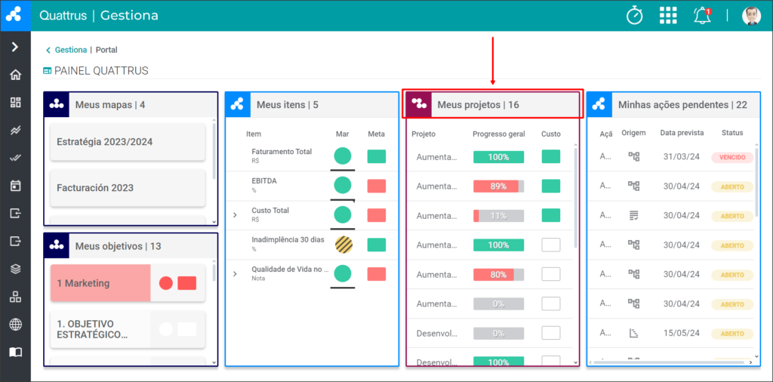Click the 80% project progress bar

[x=498, y=275]
